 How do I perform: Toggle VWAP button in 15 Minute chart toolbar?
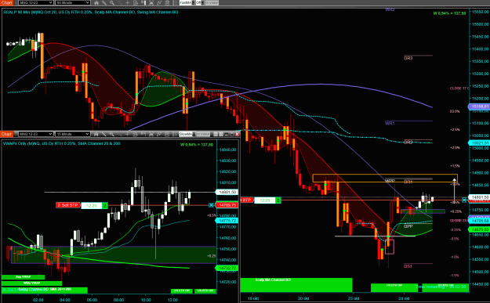coord(203,134)
